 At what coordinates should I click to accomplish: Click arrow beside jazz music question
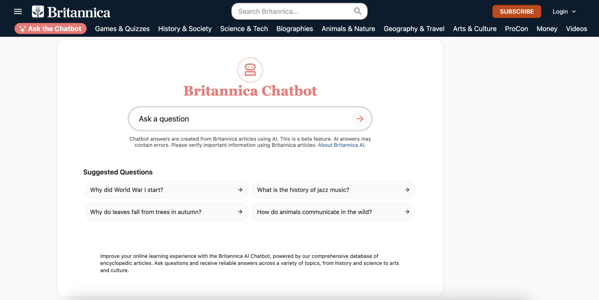(x=407, y=190)
